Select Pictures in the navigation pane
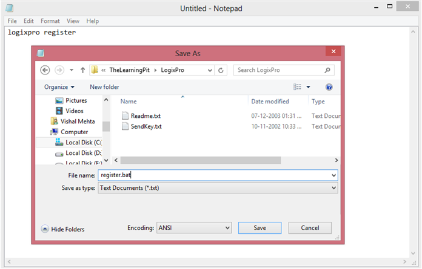Image resolution: width=422 pixels, height=269 pixels. (x=76, y=100)
